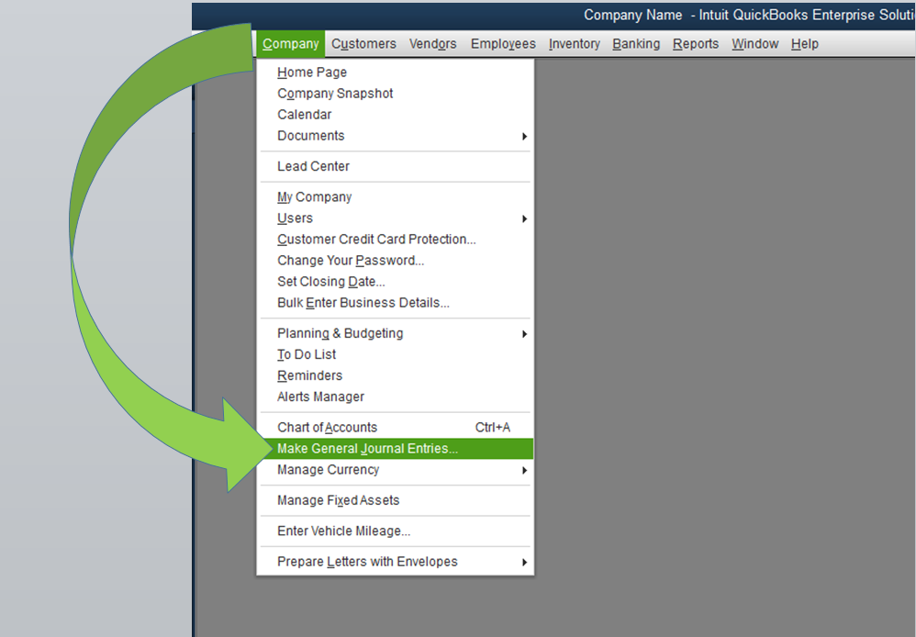Open the Lead Center
The height and width of the screenshot is (637, 916).
(x=313, y=166)
